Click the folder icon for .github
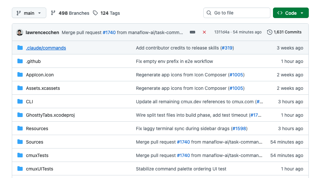 pos(20,61)
